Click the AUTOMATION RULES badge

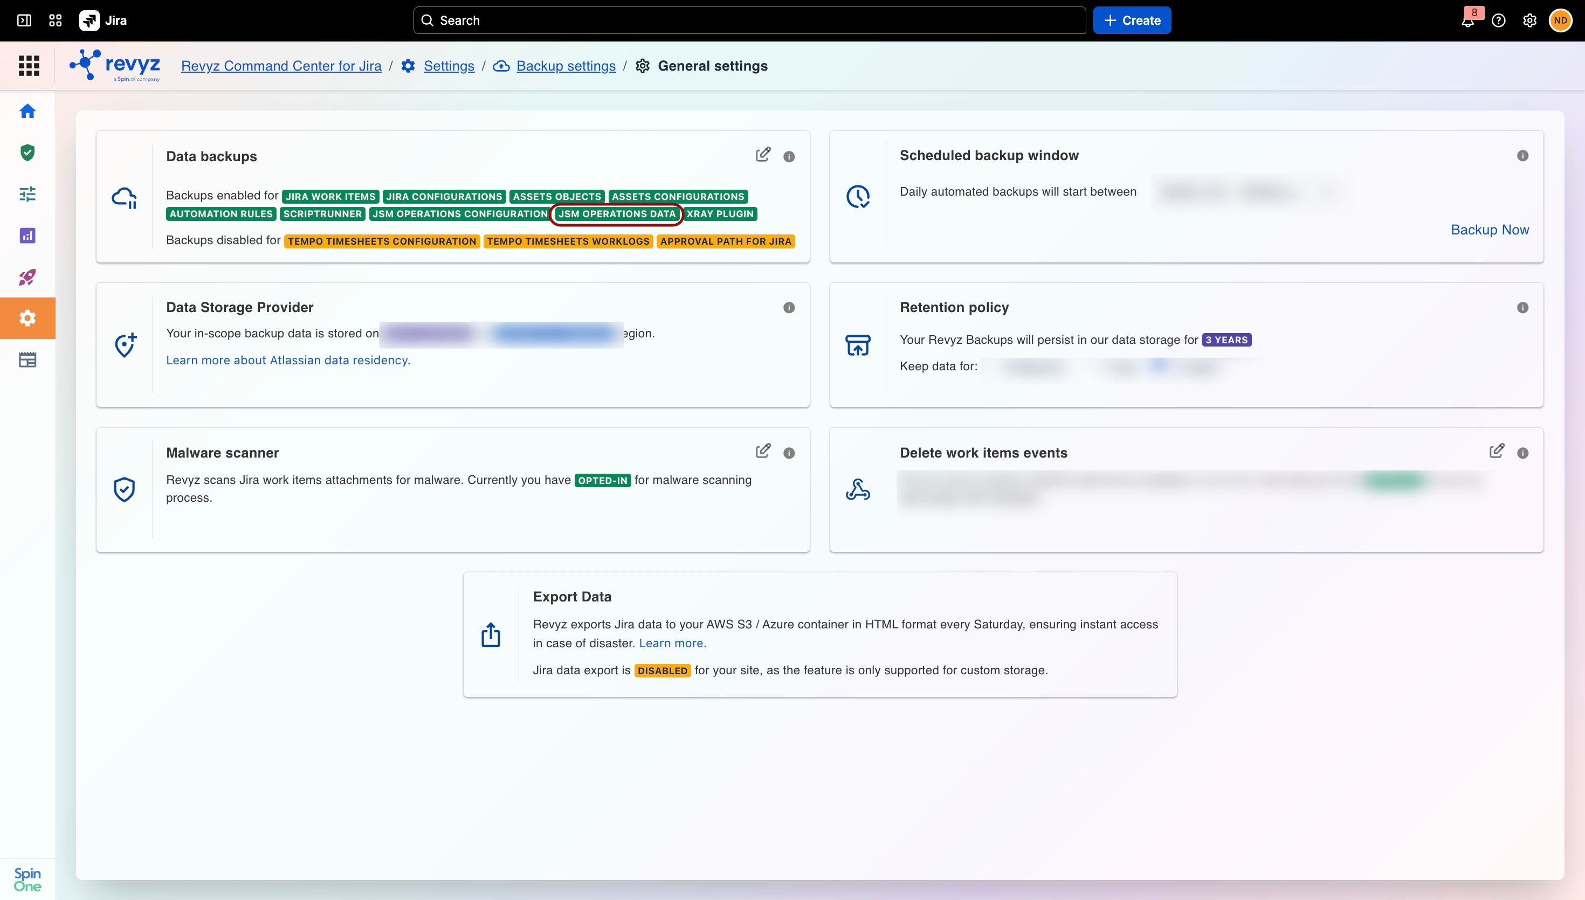tap(221, 214)
